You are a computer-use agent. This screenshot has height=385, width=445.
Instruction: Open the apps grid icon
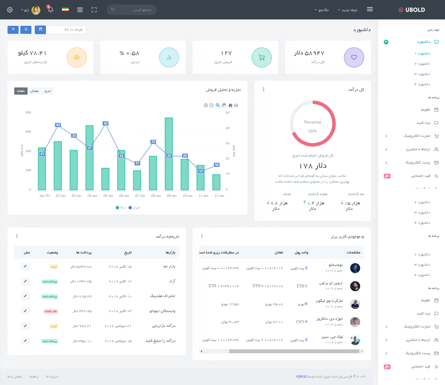80,10
